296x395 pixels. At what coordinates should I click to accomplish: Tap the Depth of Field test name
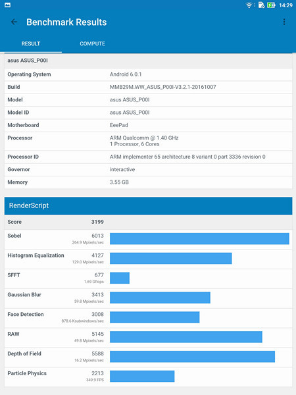(24, 354)
